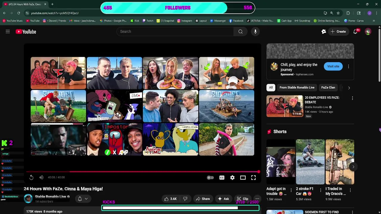The height and width of the screenshot is (214, 381).
Task: Open a new browser tab
Action: point(52,4)
